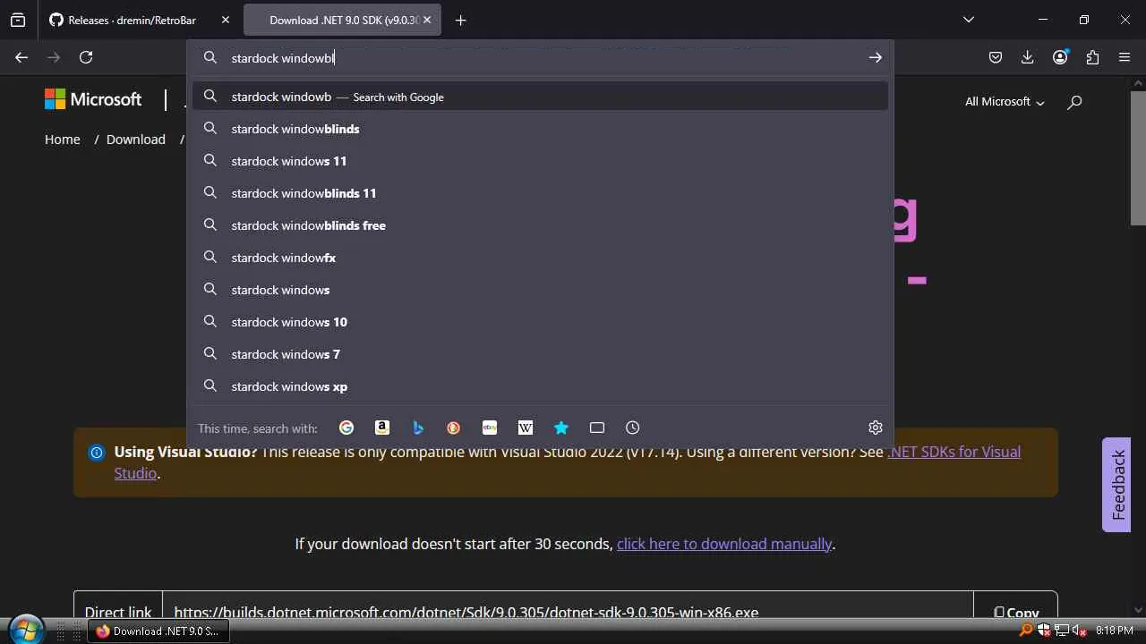Choose suggestion 'stardock windows 7'
Image resolution: width=1146 pixels, height=644 pixels.
tap(540, 354)
